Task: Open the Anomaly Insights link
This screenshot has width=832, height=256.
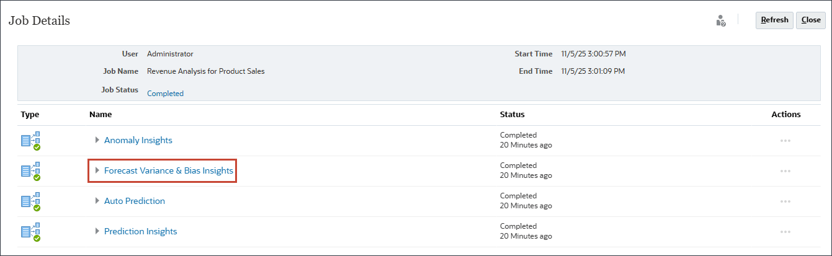Action: click(x=138, y=140)
